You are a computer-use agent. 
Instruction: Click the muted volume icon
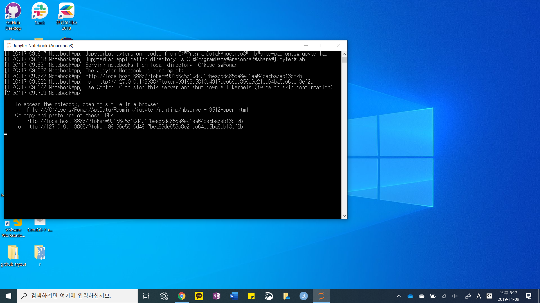(455, 296)
